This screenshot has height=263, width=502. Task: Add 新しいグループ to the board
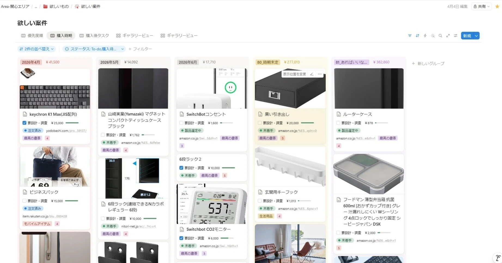[428, 64]
